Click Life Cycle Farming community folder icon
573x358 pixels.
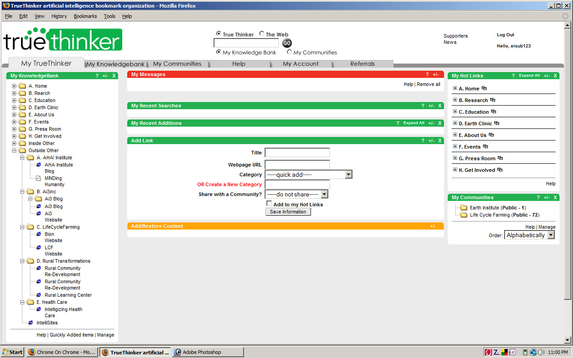[x=464, y=215]
